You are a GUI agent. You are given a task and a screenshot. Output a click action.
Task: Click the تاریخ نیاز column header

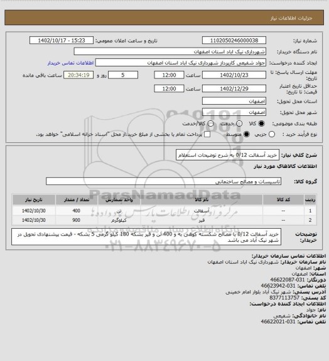pyautogui.click(x=34, y=200)
